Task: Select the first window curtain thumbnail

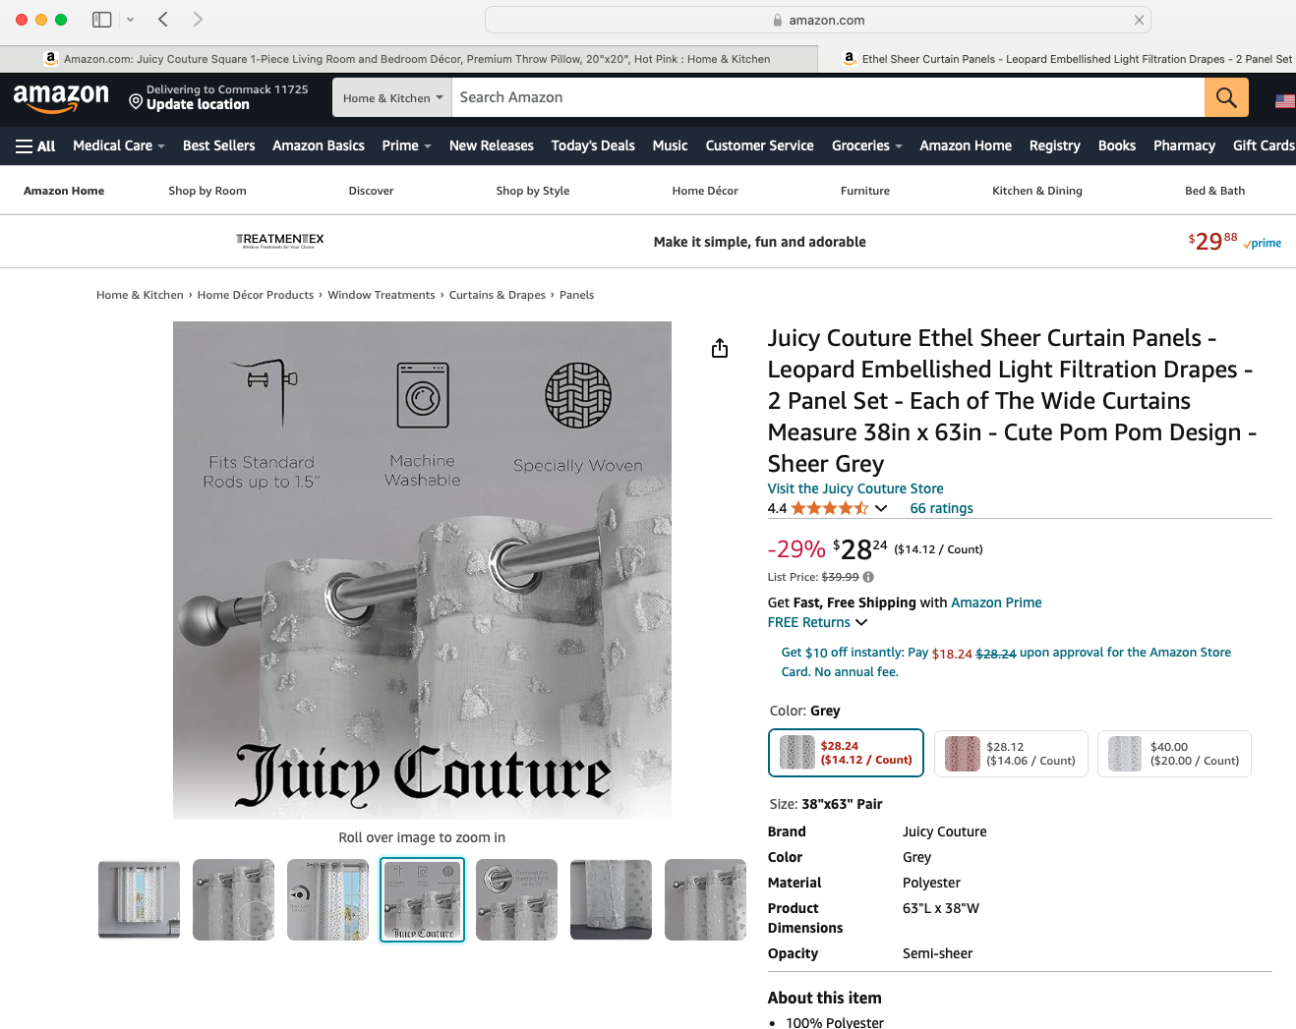Action: 139,899
